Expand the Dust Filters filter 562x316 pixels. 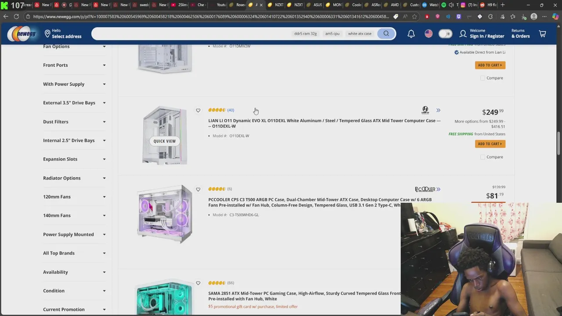pyautogui.click(x=74, y=122)
